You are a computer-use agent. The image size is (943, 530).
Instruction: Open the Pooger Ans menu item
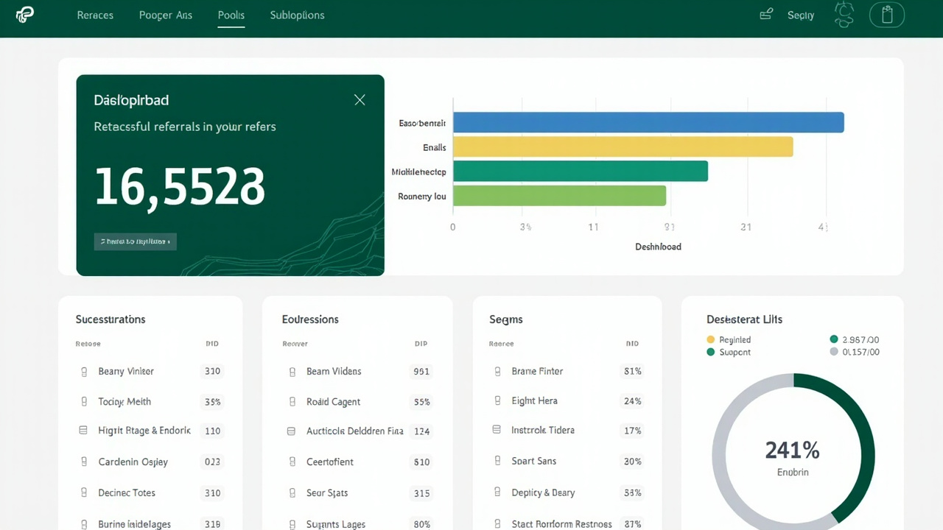point(166,15)
